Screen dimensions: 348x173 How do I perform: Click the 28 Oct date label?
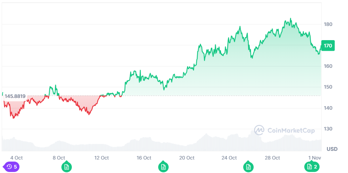point(272,158)
